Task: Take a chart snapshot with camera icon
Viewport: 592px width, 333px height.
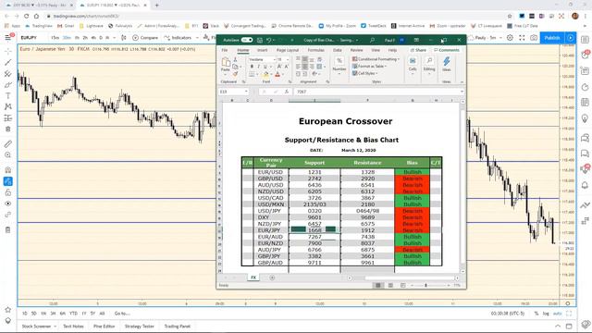Action: pyautogui.click(x=534, y=38)
